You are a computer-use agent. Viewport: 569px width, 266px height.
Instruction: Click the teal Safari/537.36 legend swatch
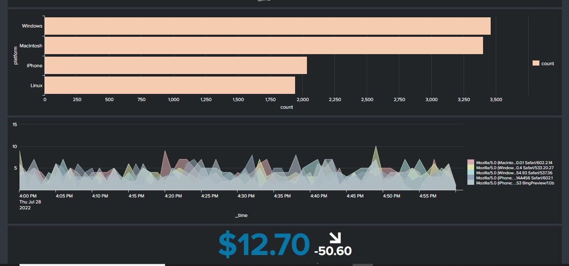[471, 173]
